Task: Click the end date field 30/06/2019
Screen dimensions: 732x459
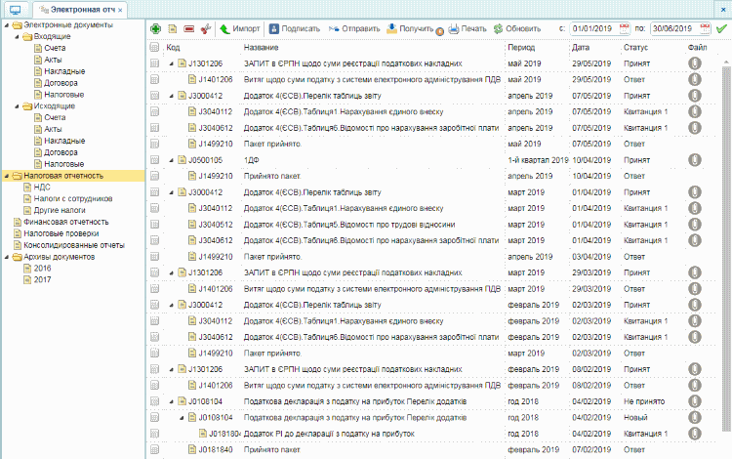Action: [x=674, y=29]
